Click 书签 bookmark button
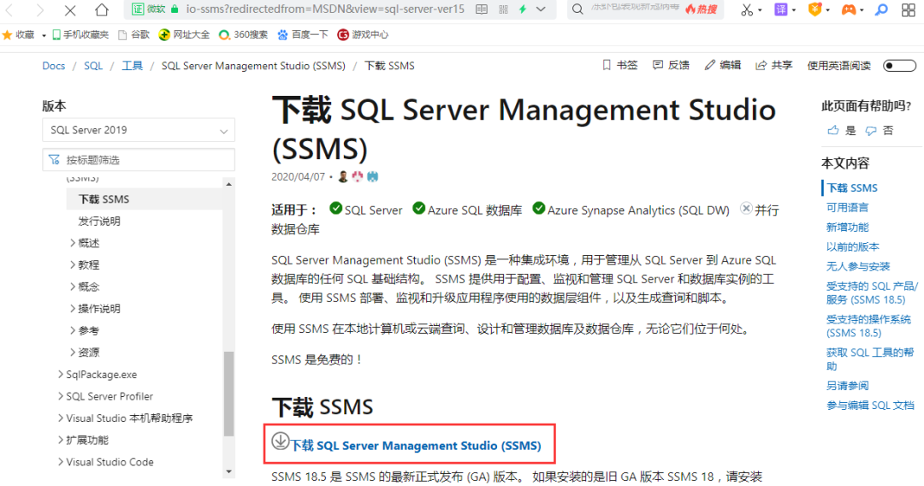The image size is (924, 486). pos(620,65)
